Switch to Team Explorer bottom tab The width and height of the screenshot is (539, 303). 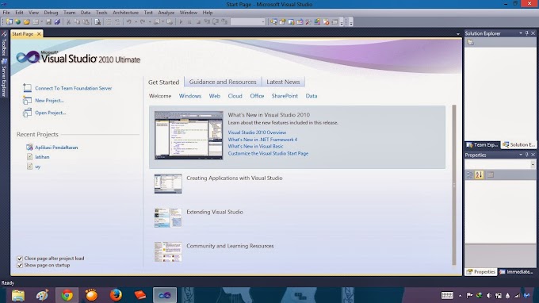pyautogui.click(x=482, y=145)
